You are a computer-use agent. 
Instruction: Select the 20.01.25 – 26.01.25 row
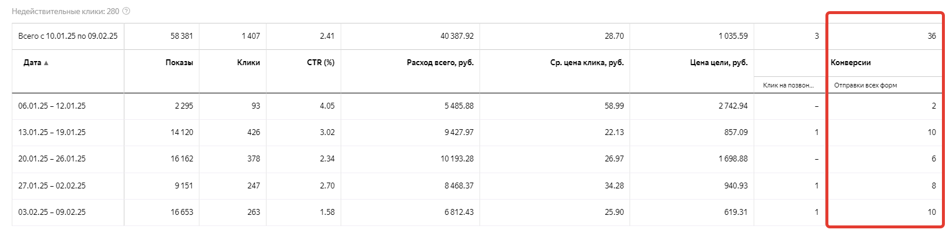click(477, 159)
